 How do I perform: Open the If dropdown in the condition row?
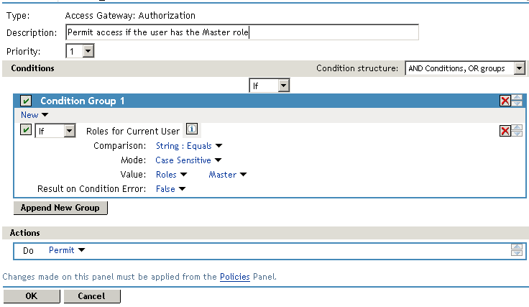point(55,130)
